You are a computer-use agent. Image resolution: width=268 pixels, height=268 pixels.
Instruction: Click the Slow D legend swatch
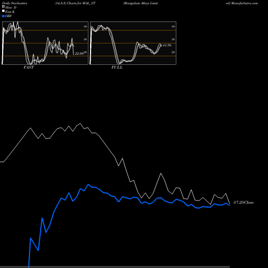[x=3, y=6]
